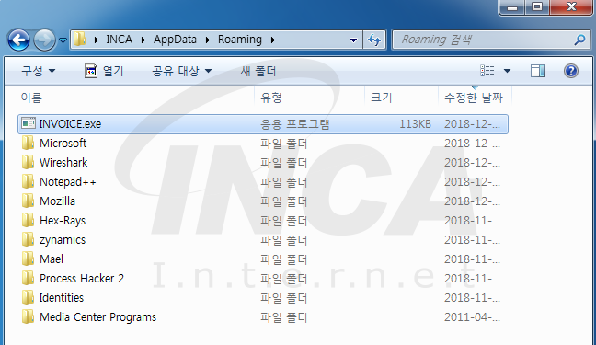Expand the arrow after INCA breadcrumb
Screen dimensions: 596x345
click(143, 40)
